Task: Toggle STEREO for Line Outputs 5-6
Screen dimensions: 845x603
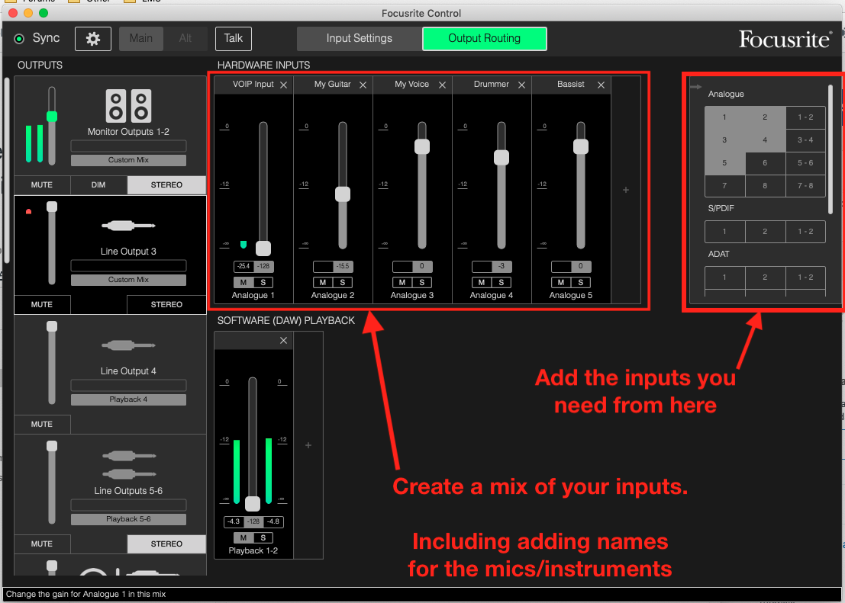Action: click(166, 544)
